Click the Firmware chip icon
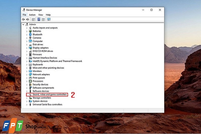201x134 pixels. 30,54
